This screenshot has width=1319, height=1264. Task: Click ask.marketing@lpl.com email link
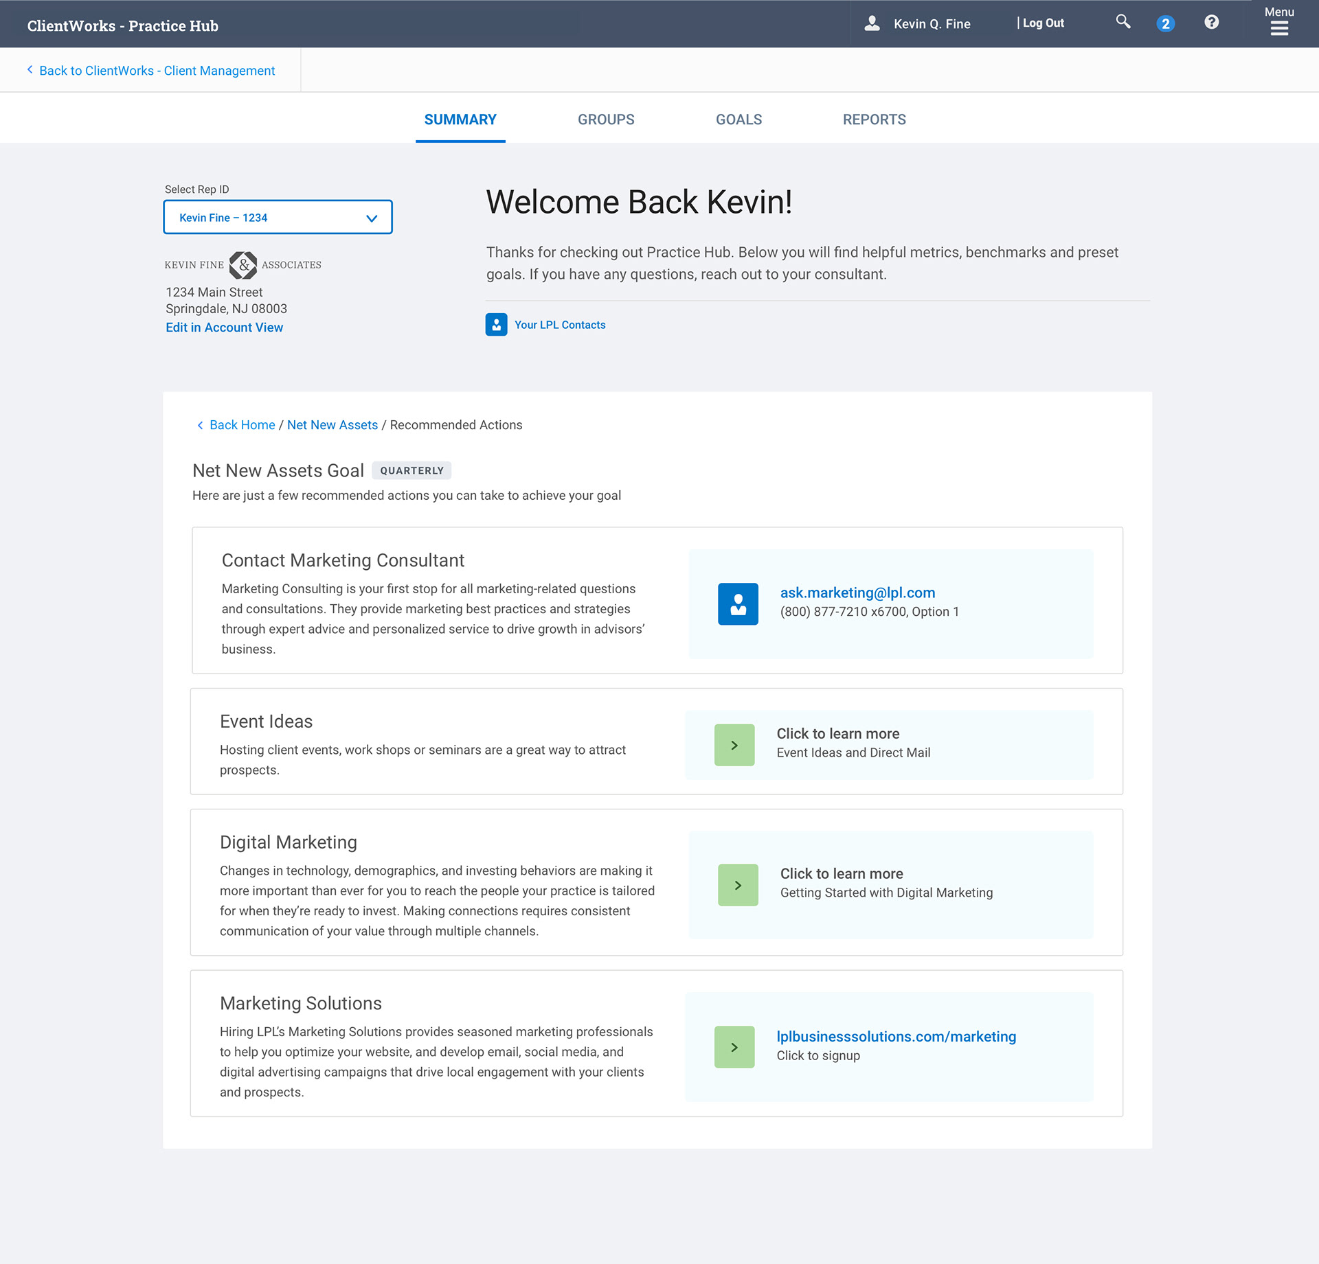pos(857,593)
